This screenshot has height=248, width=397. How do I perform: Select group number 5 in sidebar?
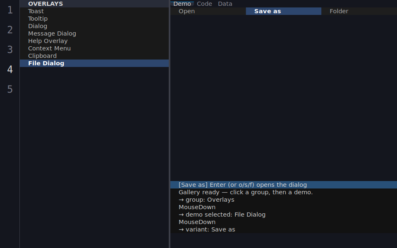10,89
